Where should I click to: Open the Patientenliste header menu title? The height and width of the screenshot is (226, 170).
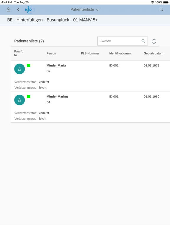[82, 9]
